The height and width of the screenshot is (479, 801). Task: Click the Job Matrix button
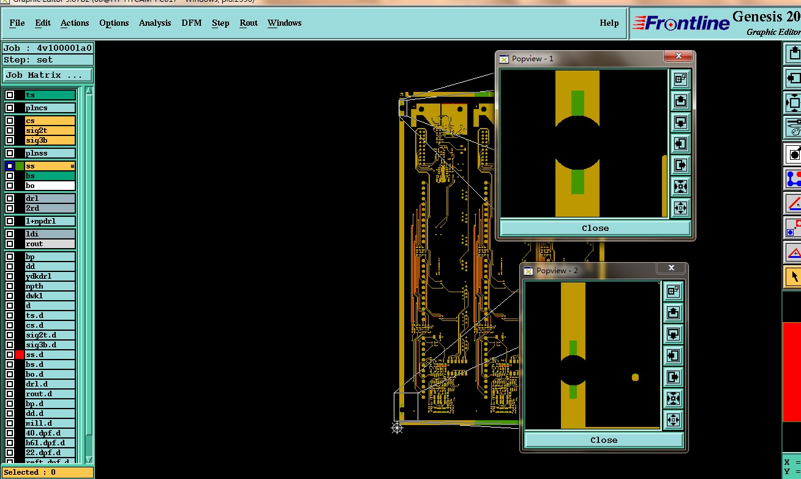[x=48, y=75]
